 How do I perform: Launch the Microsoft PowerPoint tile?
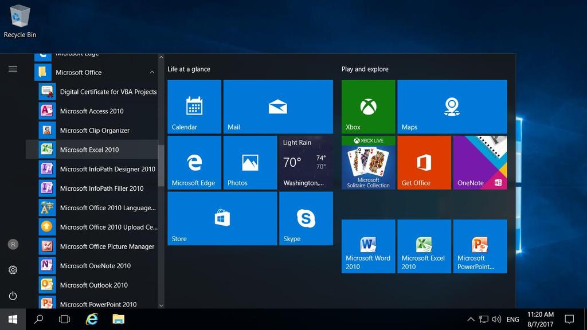pyautogui.click(x=480, y=246)
